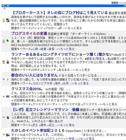Viewport: 126px width, 140px height.
Task: Click >>もっと見る after the あるある keyword
Action: (81, 70)
